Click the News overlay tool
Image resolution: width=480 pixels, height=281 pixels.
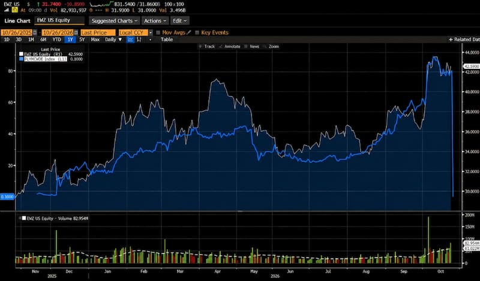point(252,47)
